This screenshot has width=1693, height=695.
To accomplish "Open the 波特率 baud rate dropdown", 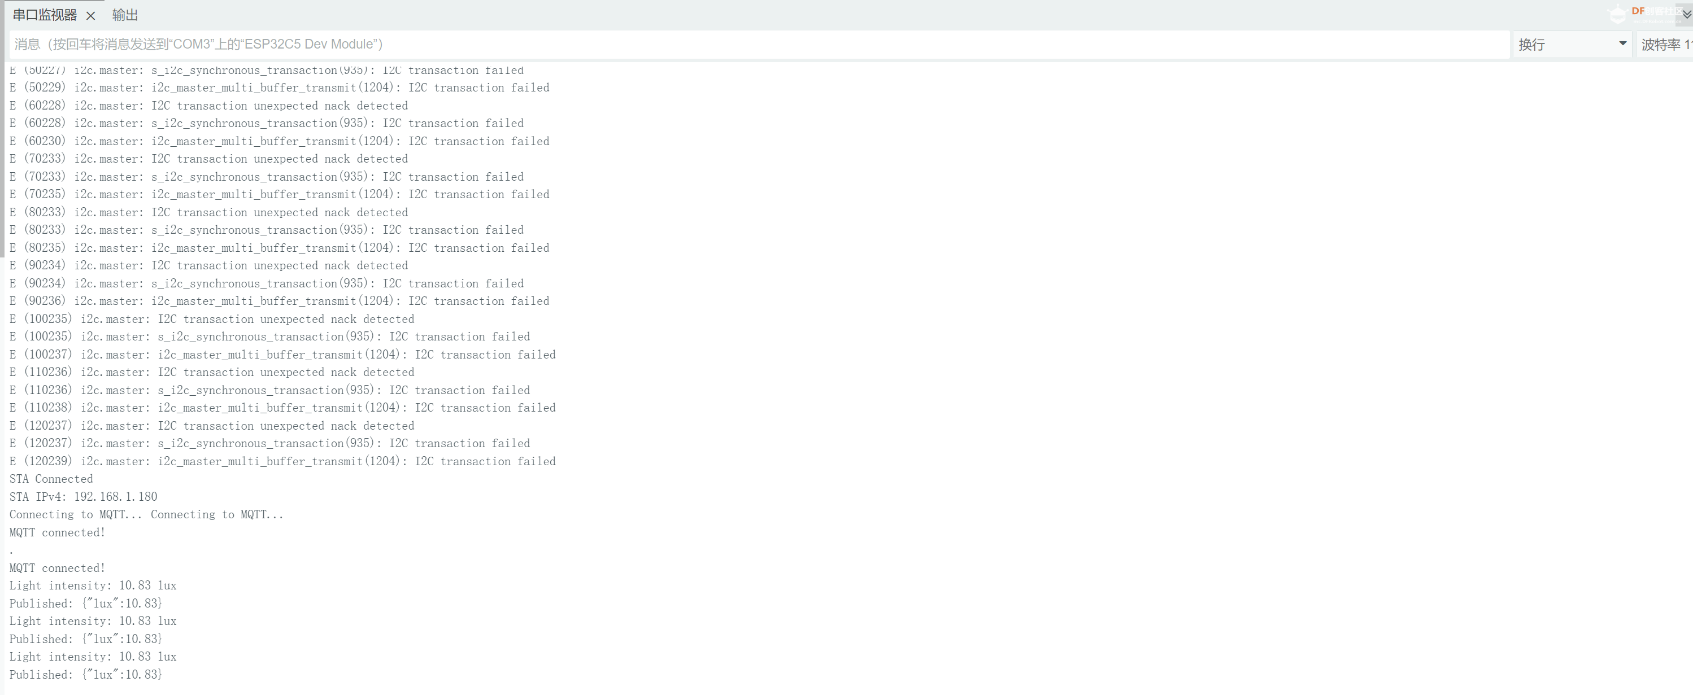I will [1664, 44].
